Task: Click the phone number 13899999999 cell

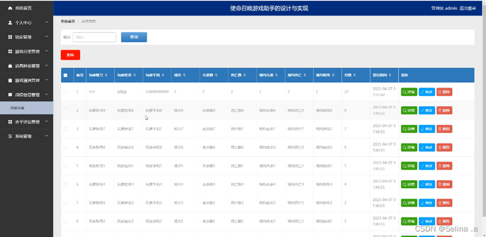Action: tap(157, 92)
